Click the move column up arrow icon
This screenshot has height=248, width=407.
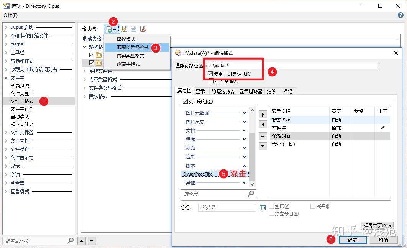263,136
